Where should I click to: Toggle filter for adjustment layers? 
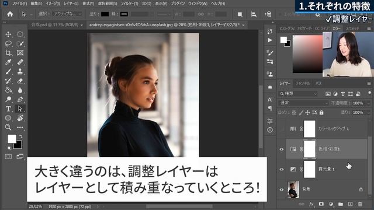coord(335,94)
